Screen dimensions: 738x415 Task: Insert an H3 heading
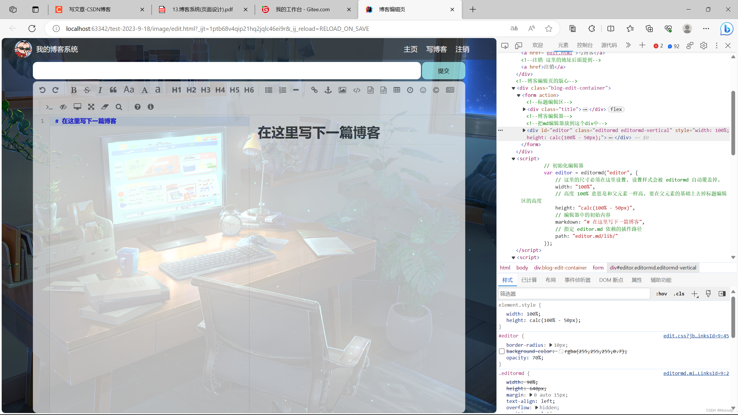pos(206,90)
